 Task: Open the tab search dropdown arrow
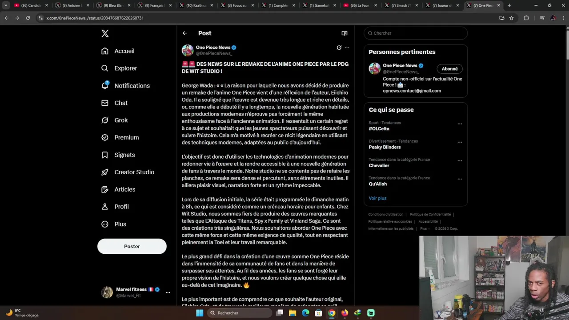click(x=6, y=5)
